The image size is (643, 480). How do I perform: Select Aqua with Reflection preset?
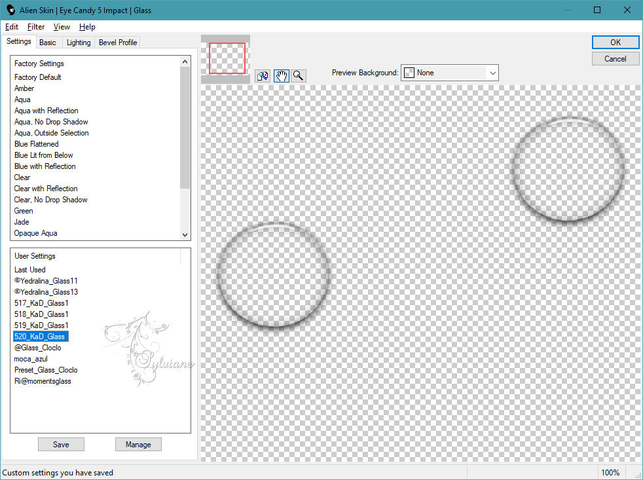pos(46,111)
